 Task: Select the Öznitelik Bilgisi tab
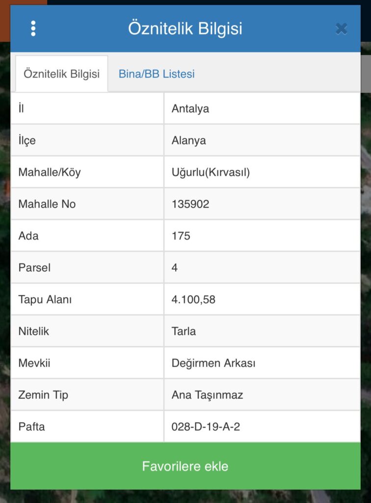pyautogui.click(x=62, y=74)
